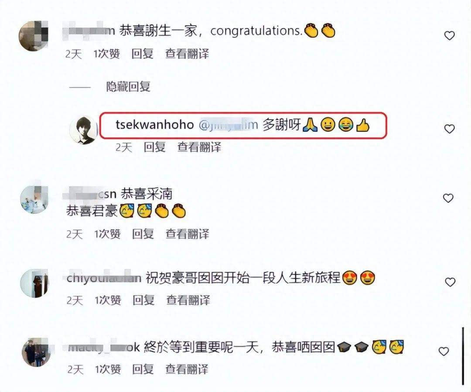Show likes on the 恭喜君豪 comment

(108, 234)
